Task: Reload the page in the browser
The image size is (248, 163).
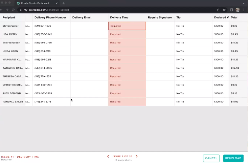Action: coord(13,10)
